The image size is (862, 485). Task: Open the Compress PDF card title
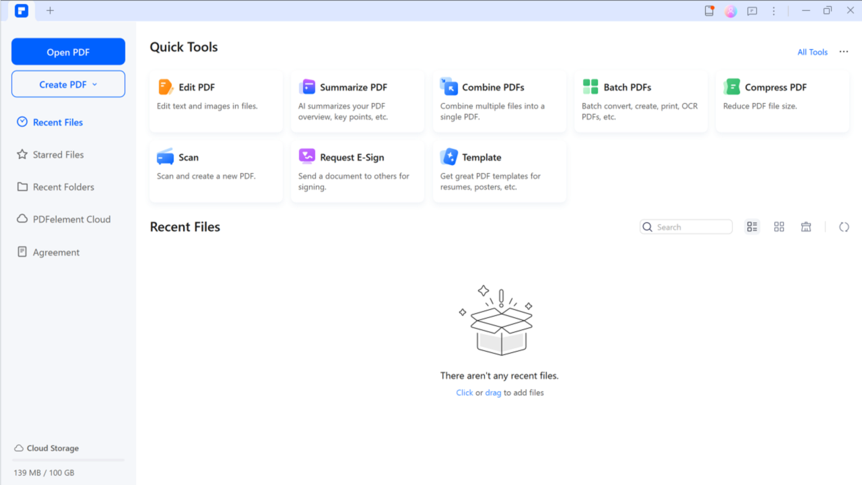[x=776, y=87]
